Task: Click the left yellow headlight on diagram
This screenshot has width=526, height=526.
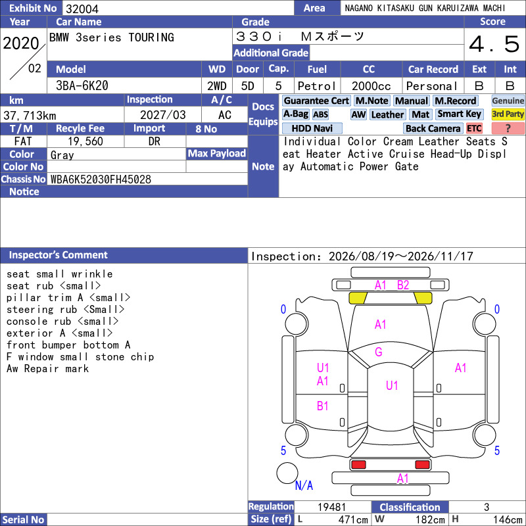Action: pos(358,298)
